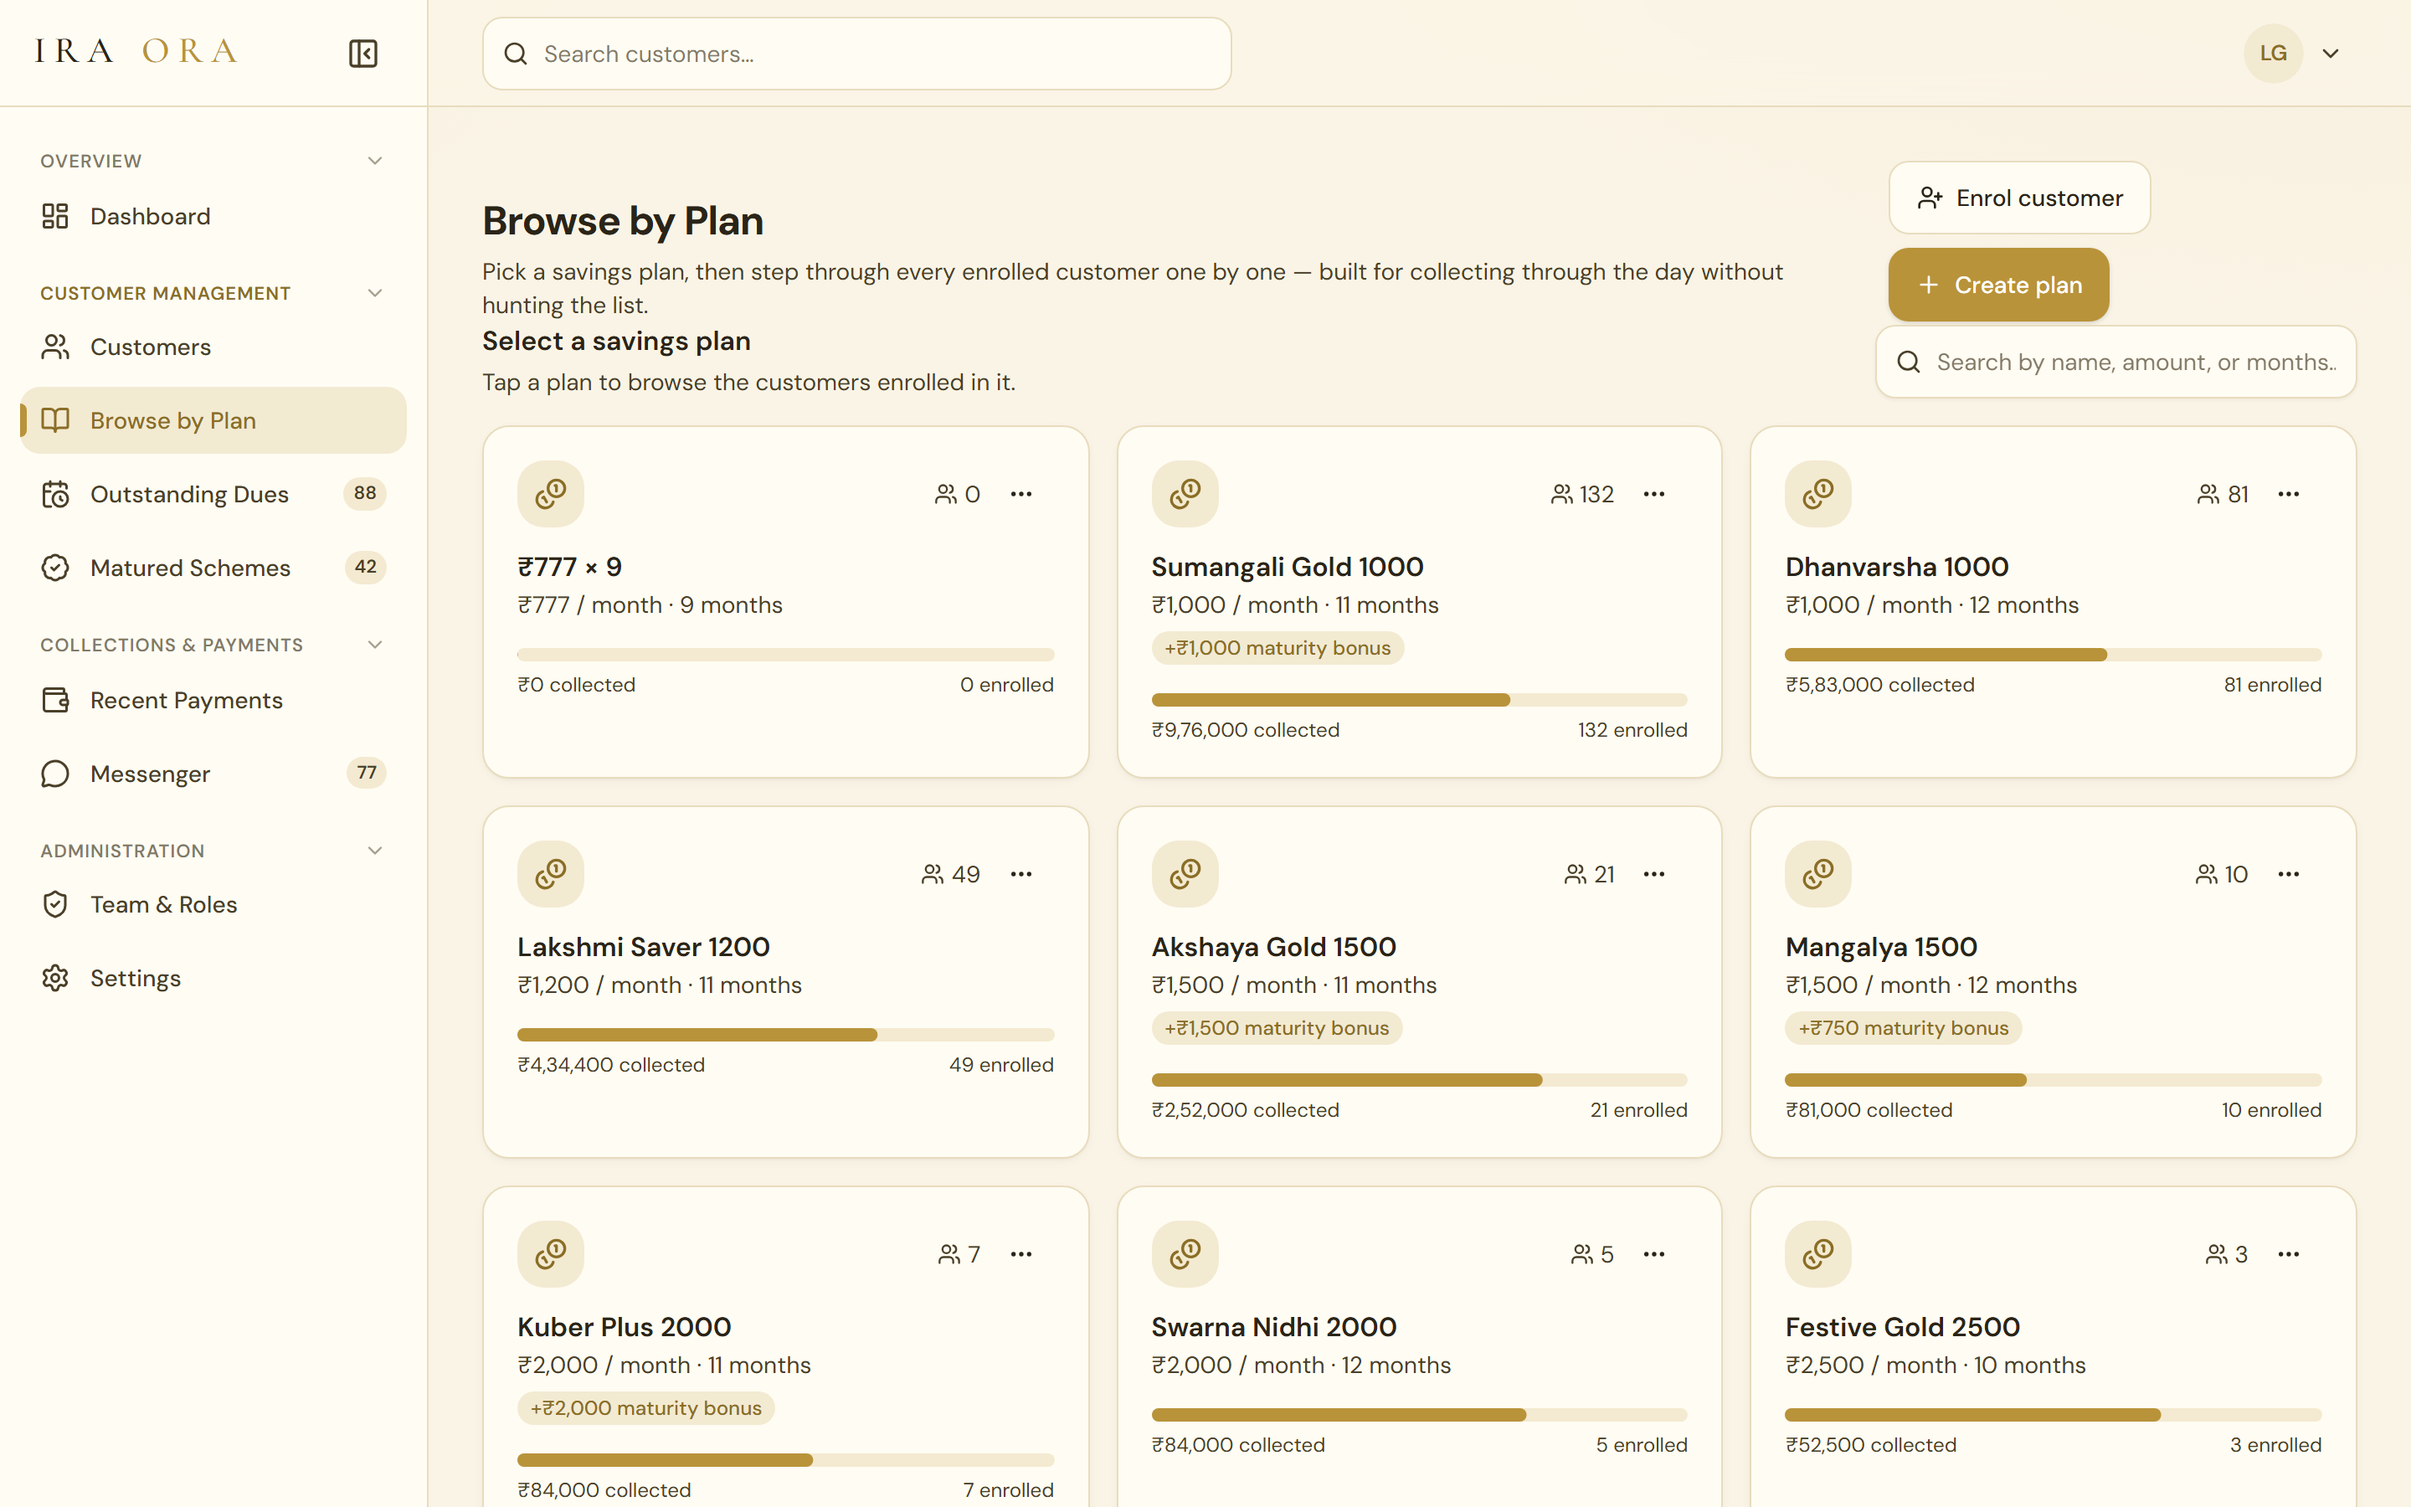Click '+₹750 maturity bonus' tag
This screenshot has width=2411, height=1507.
[1903, 1027]
